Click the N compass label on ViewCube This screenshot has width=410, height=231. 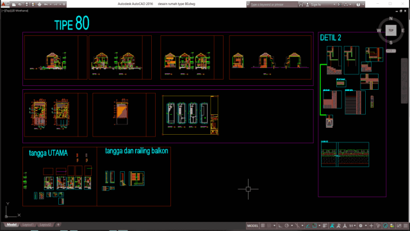[x=391, y=19]
